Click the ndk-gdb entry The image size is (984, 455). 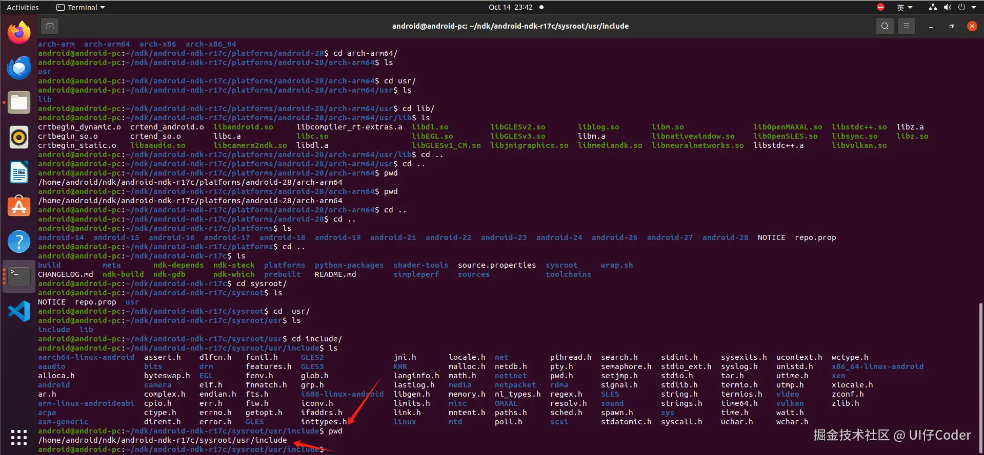coord(169,274)
